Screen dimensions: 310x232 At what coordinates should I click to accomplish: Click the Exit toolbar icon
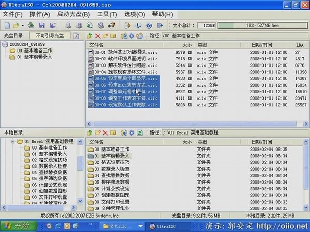point(160,25)
